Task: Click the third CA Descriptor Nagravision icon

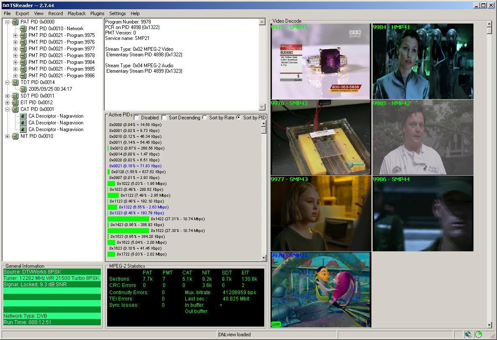Action: (x=23, y=129)
